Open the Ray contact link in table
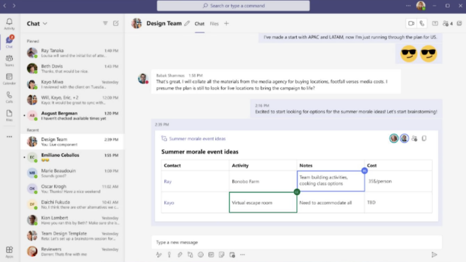Viewport: 466px width, 262px height. point(168,181)
